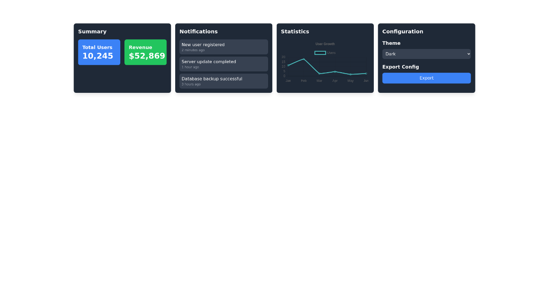This screenshot has width=549, height=288.
Task: Expand the Dark theme selector options
Action: tap(426, 53)
